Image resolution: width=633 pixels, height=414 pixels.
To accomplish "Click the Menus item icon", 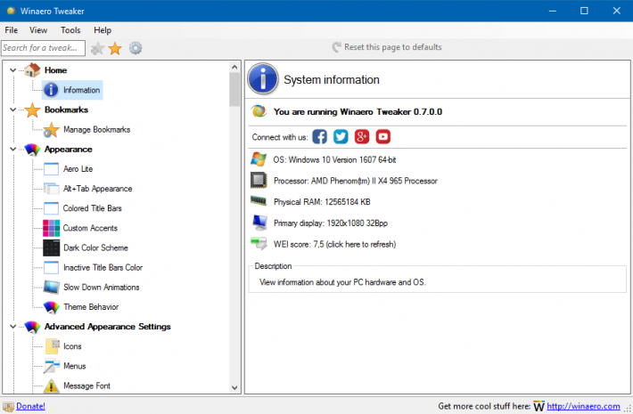I will 52,366.
